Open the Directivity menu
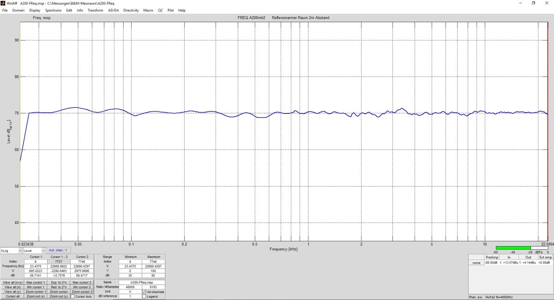The width and height of the screenshot is (554, 300). [x=131, y=10]
